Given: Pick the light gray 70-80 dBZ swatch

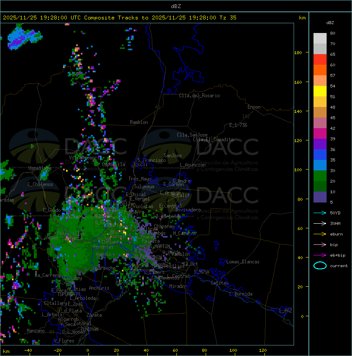Looking at the screenshot, I should coord(320,38).
